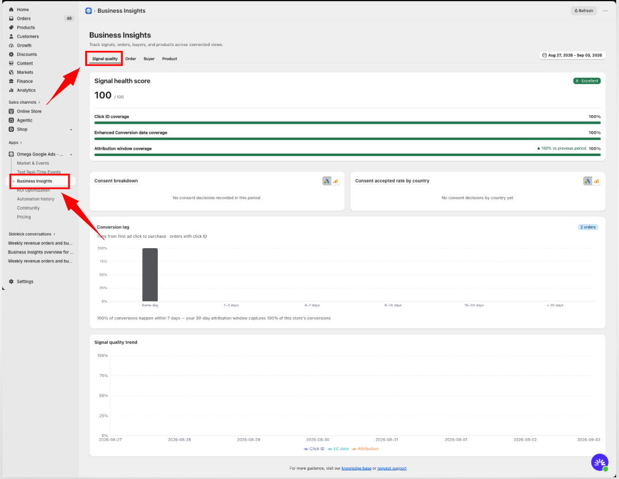Open the request support link
The height and width of the screenshot is (479, 619).
392,468
